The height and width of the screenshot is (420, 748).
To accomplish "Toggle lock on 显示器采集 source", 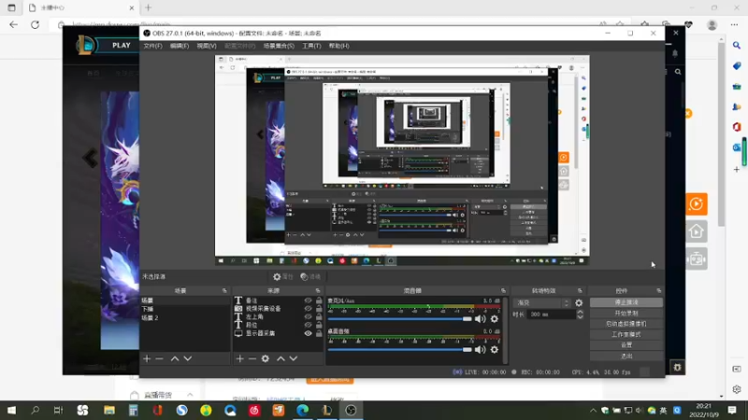I will click(319, 333).
